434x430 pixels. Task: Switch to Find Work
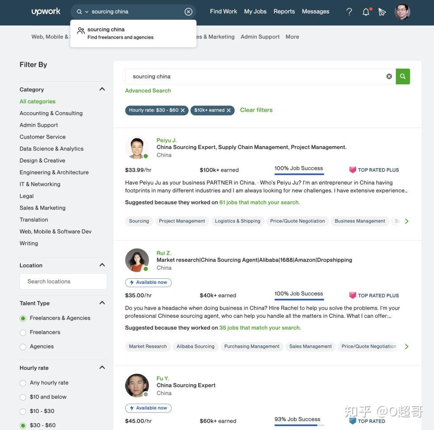point(223,11)
